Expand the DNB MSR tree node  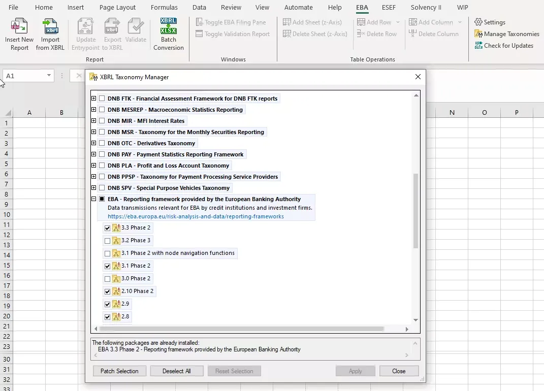93,132
